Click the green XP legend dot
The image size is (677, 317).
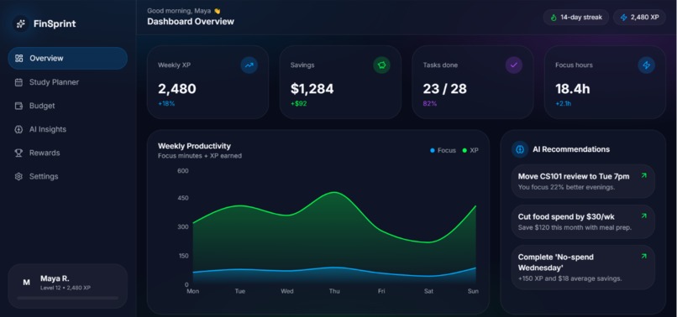[x=464, y=150]
